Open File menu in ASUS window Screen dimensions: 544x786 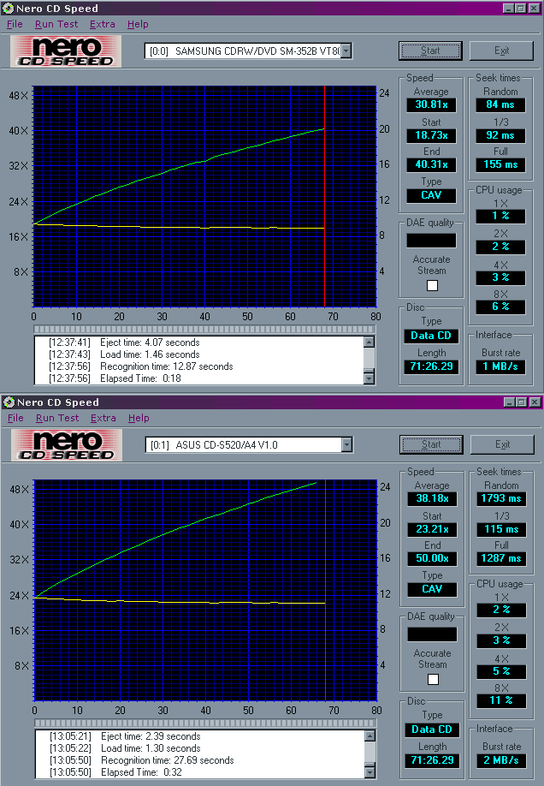click(x=15, y=418)
